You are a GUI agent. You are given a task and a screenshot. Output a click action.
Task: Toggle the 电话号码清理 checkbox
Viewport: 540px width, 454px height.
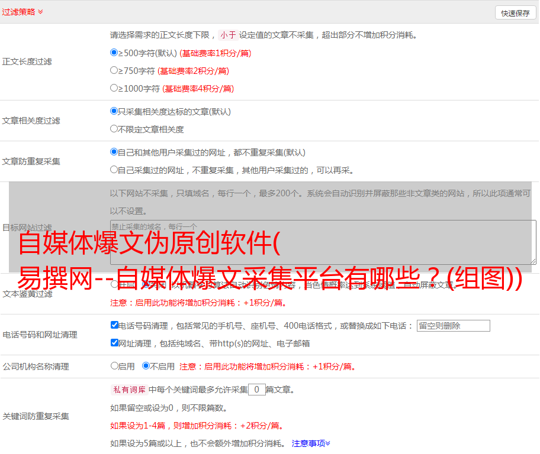[x=114, y=325]
